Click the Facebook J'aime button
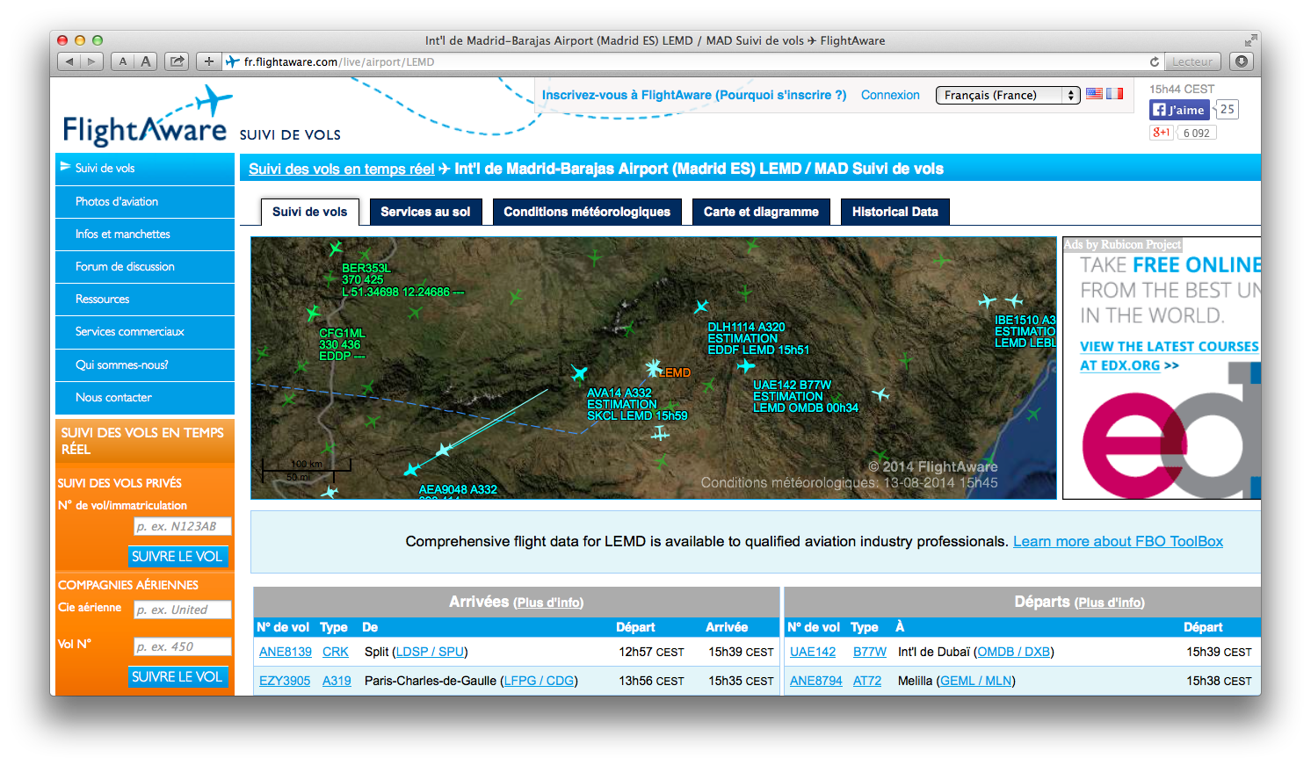The image size is (1311, 765). (1179, 110)
